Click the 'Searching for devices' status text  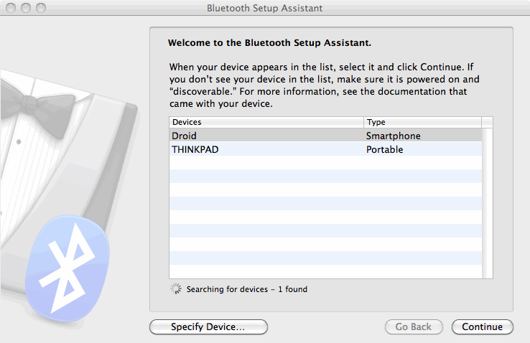click(246, 290)
